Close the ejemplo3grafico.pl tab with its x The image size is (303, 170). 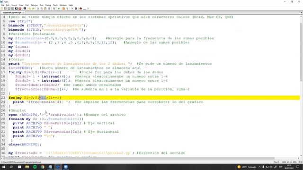pos(24,13)
